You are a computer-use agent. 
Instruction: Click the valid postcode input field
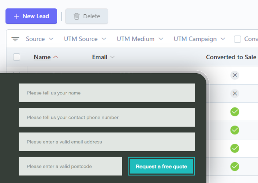70,166
